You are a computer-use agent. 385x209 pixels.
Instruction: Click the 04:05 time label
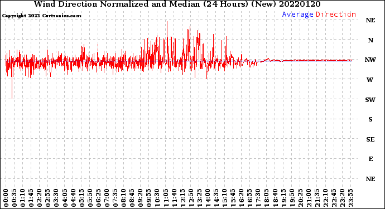coord(65,198)
